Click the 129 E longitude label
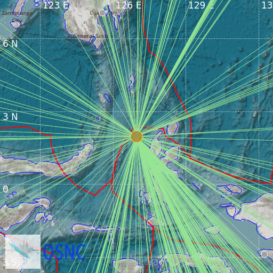 pos(201,5)
